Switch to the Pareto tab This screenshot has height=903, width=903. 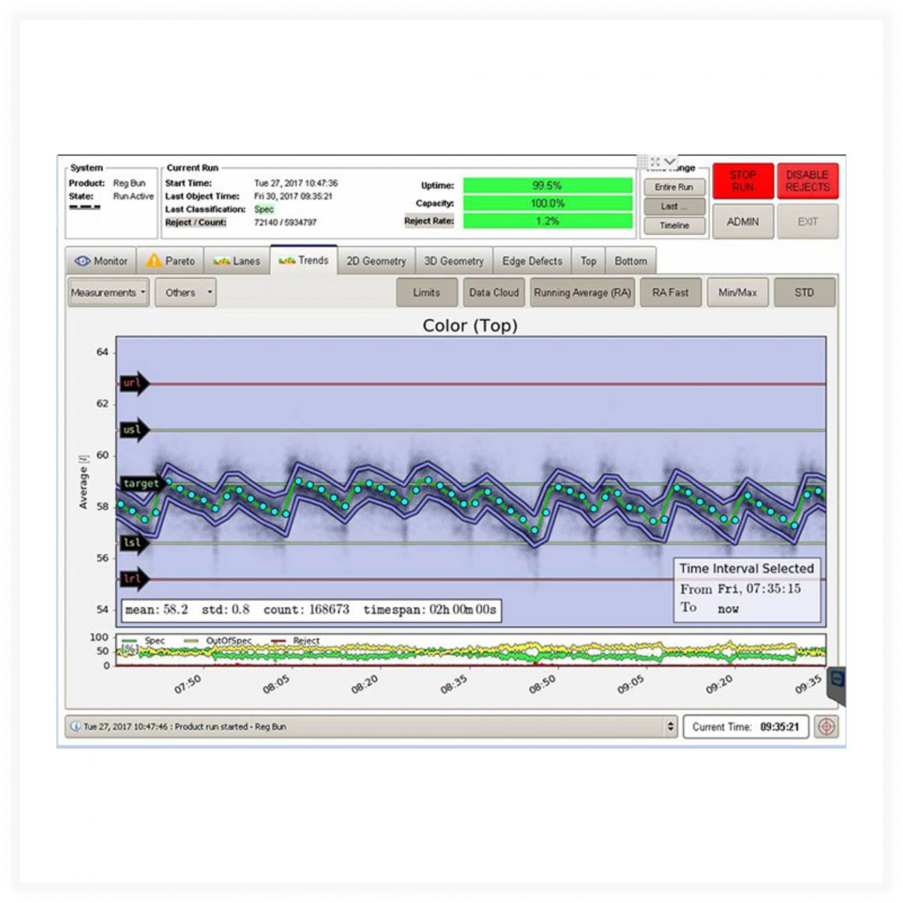(x=170, y=260)
